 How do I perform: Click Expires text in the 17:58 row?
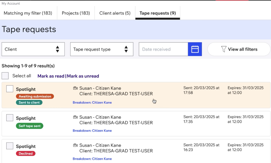coord(246,90)
